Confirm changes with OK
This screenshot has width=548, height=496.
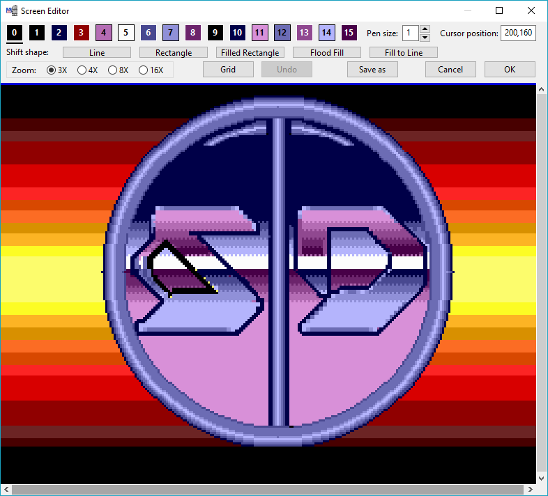click(x=510, y=70)
